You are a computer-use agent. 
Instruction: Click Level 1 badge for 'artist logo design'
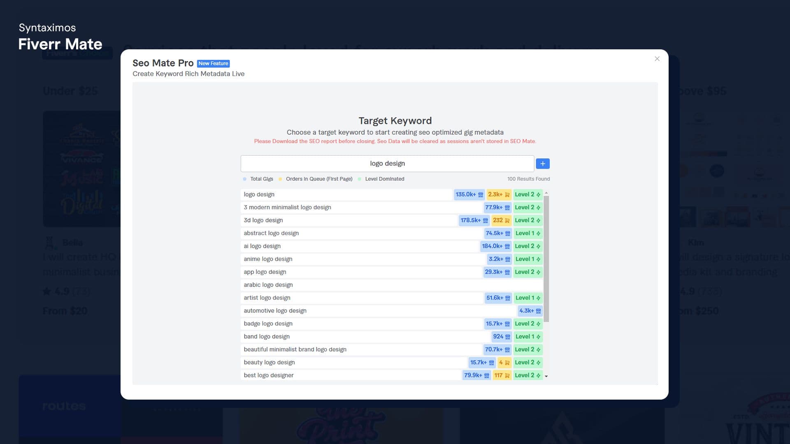[x=528, y=298]
